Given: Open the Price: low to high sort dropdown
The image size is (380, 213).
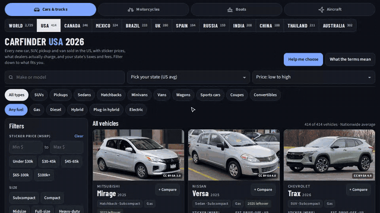Looking at the screenshot, I should [x=313, y=77].
